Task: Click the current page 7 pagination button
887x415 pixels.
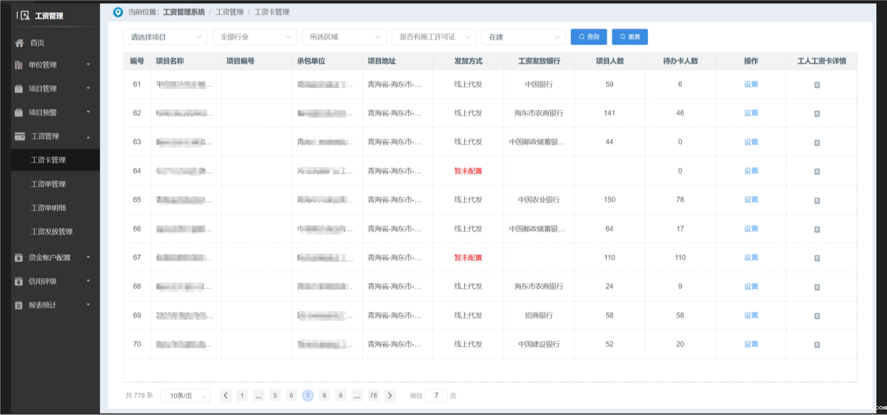Action: point(308,396)
